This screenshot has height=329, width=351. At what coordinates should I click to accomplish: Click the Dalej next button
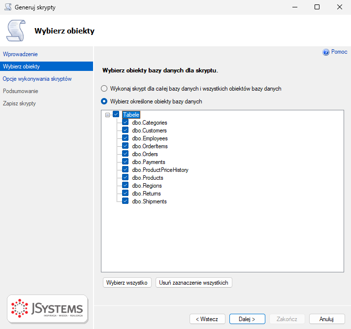[247, 319]
